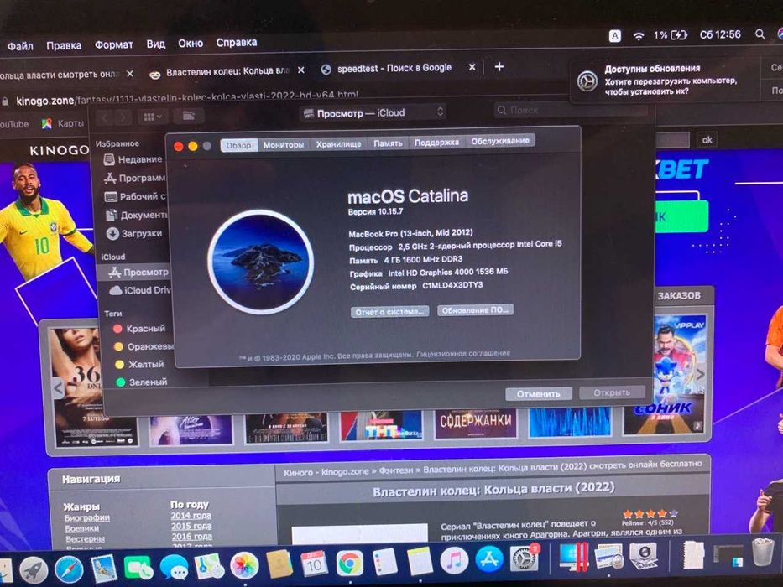Open Photos from the dock
The height and width of the screenshot is (587, 783).
(x=244, y=565)
